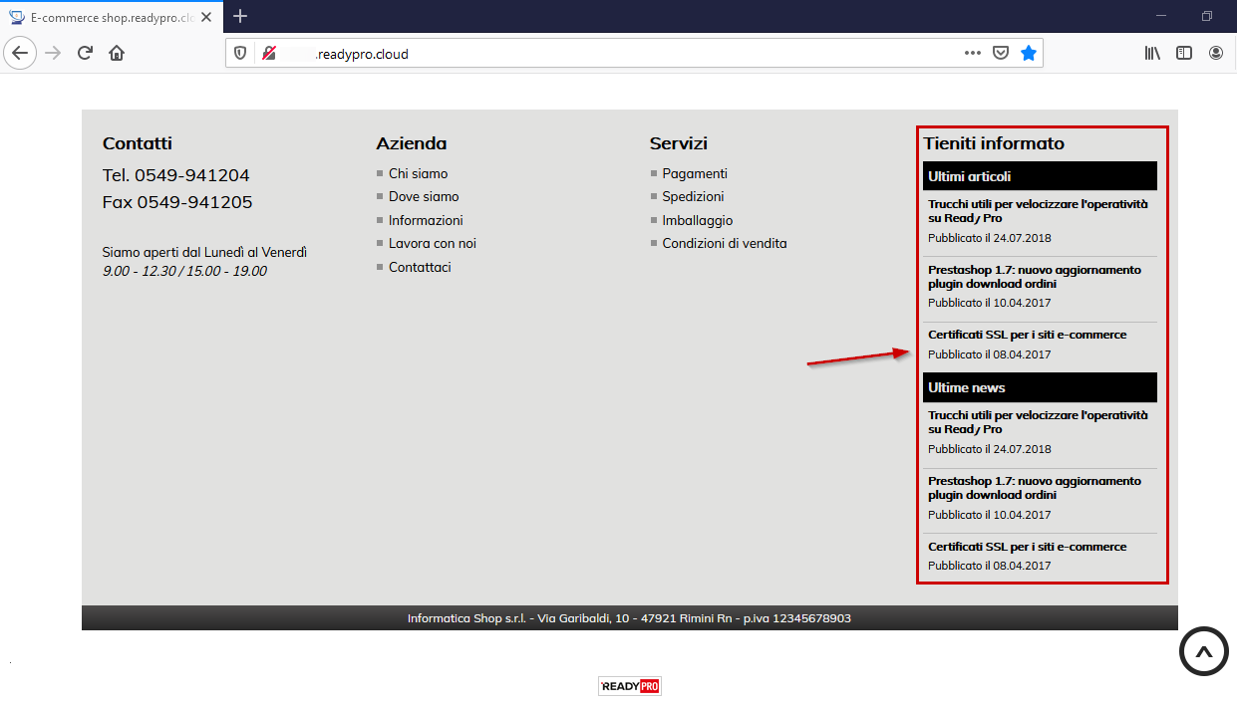The width and height of the screenshot is (1237, 705).
Task: Open the Library bookshelf icon
Action: click(x=1152, y=54)
